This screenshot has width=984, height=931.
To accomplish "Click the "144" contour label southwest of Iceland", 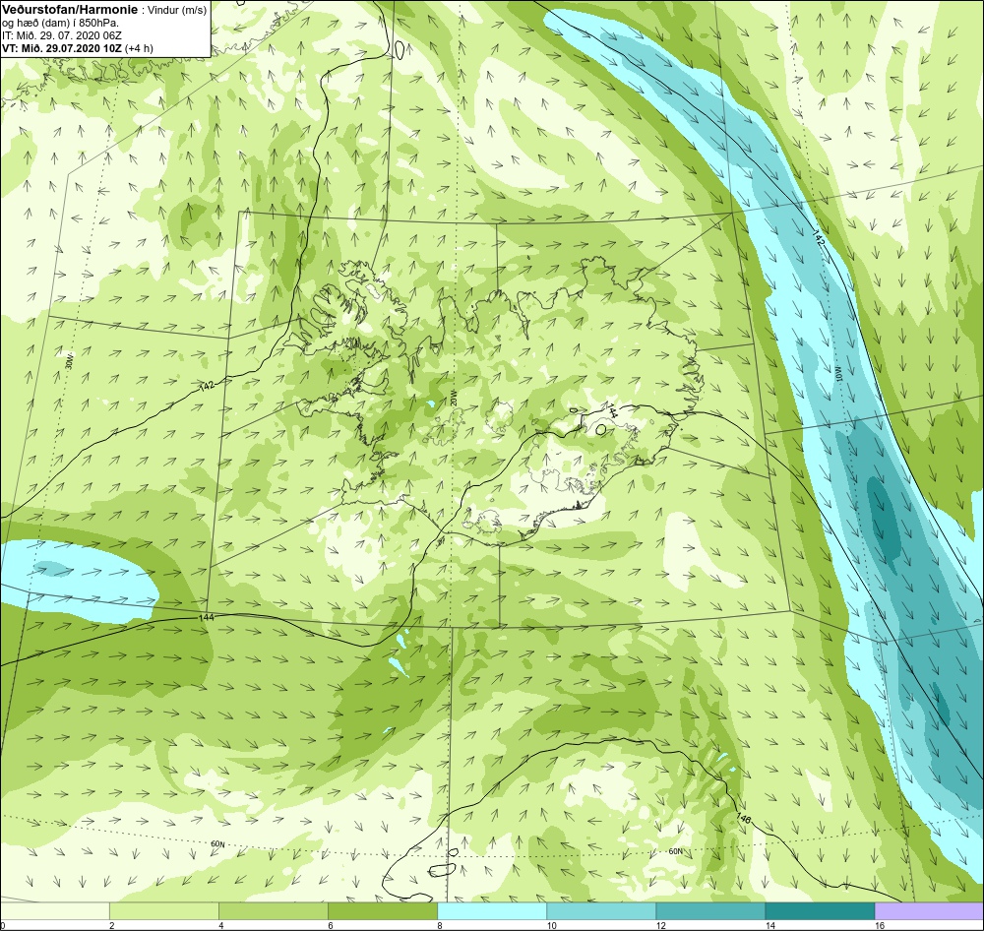I will point(206,618).
